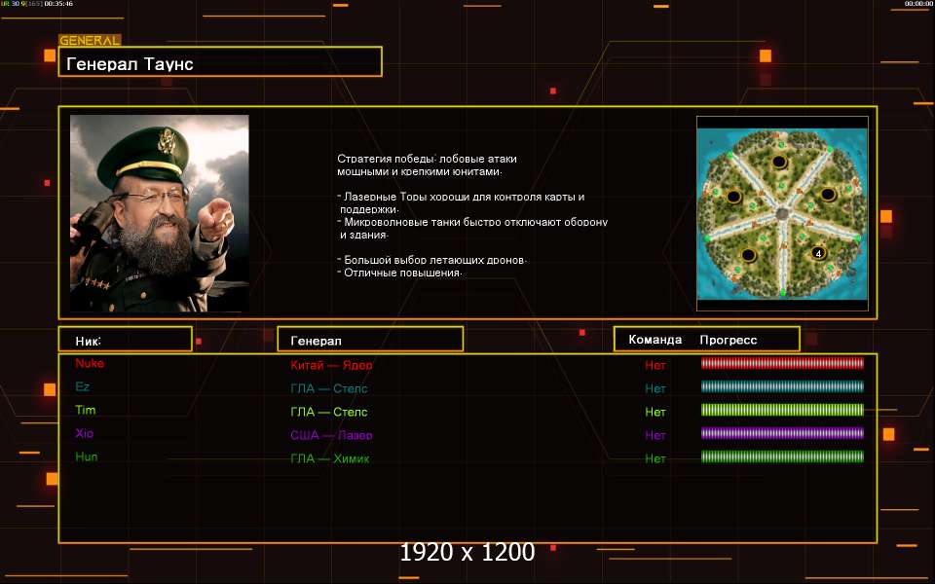This screenshot has width=935, height=584.
Task: Click Ez's team value Нет
Action: click(x=654, y=388)
